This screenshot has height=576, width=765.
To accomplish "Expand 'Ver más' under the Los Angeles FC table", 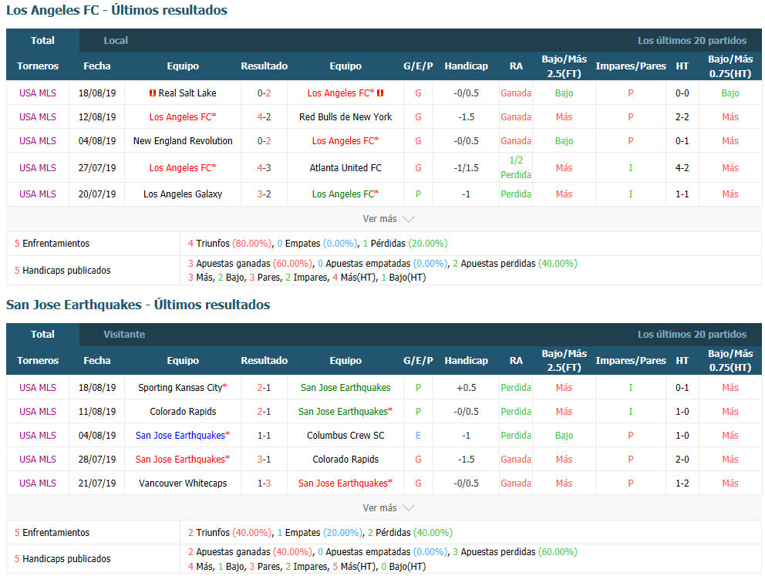I will 389,219.
